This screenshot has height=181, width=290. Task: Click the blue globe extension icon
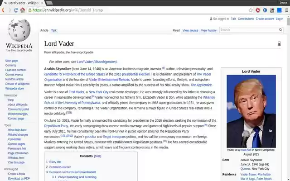click(265, 10)
